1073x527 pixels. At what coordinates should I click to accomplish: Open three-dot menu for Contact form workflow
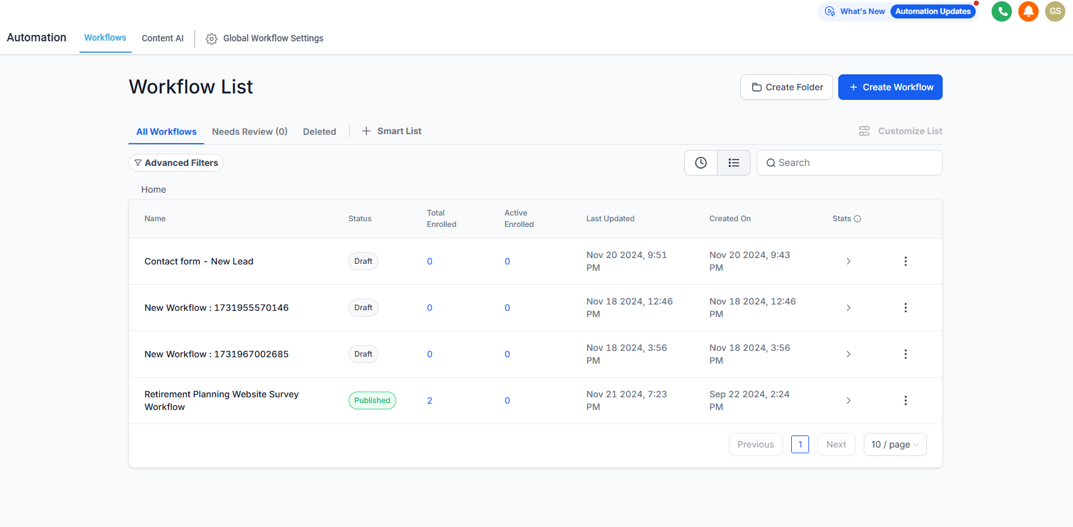click(906, 261)
